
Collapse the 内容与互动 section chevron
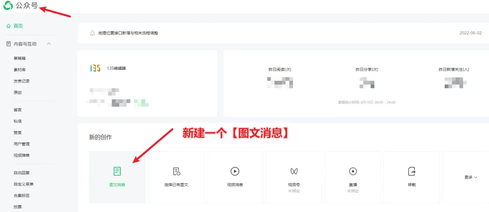49,44
